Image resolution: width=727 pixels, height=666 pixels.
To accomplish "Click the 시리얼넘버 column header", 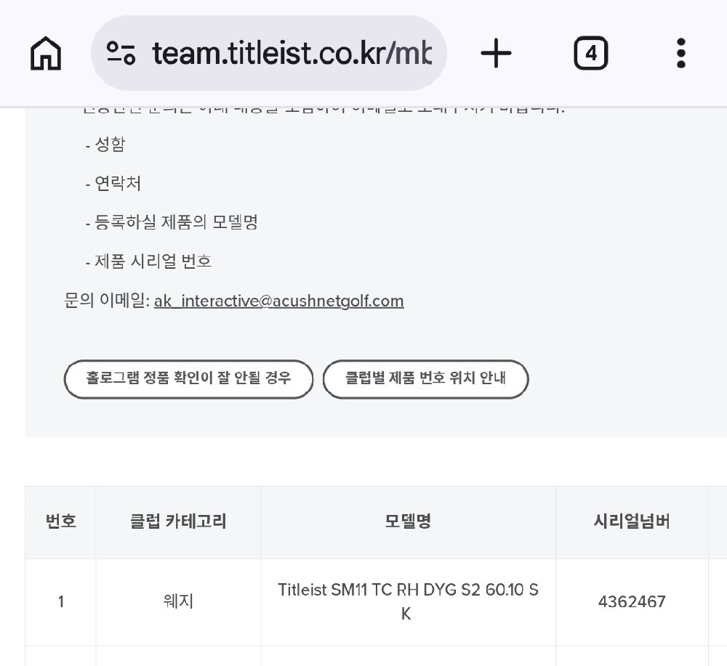I will point(632,522).
